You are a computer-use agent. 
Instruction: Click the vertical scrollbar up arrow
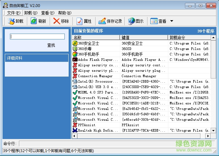tap(213, 37)
